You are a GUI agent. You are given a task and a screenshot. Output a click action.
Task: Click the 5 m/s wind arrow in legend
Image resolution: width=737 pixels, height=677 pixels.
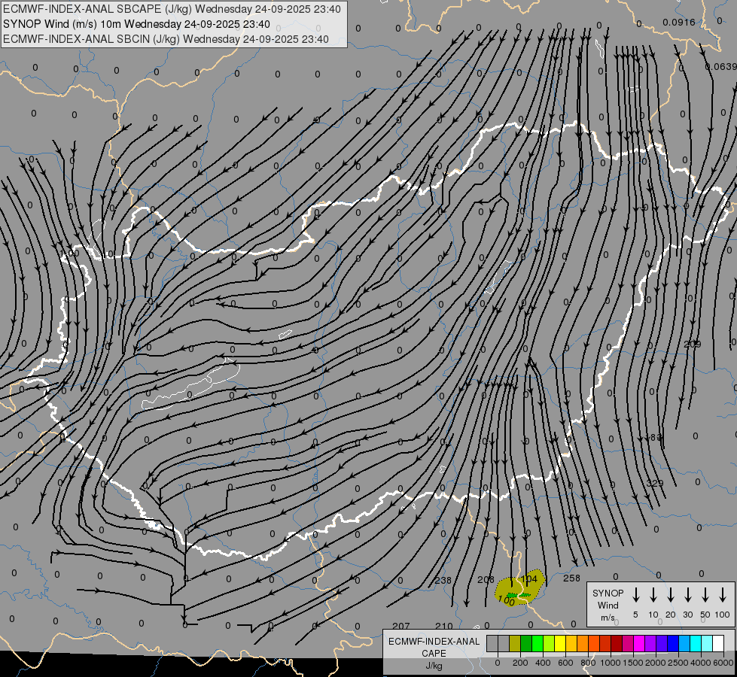(636, 595)
